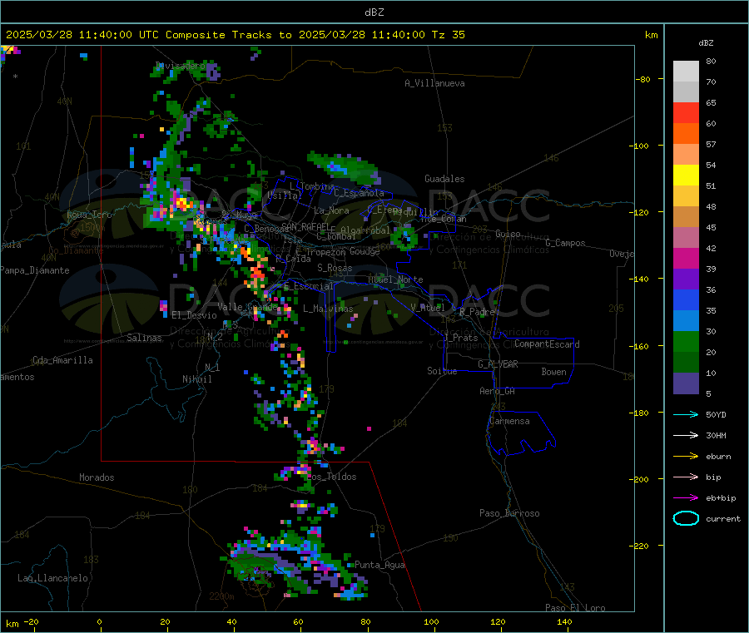Click the 'Cda_Amarilla' map label

62,360
